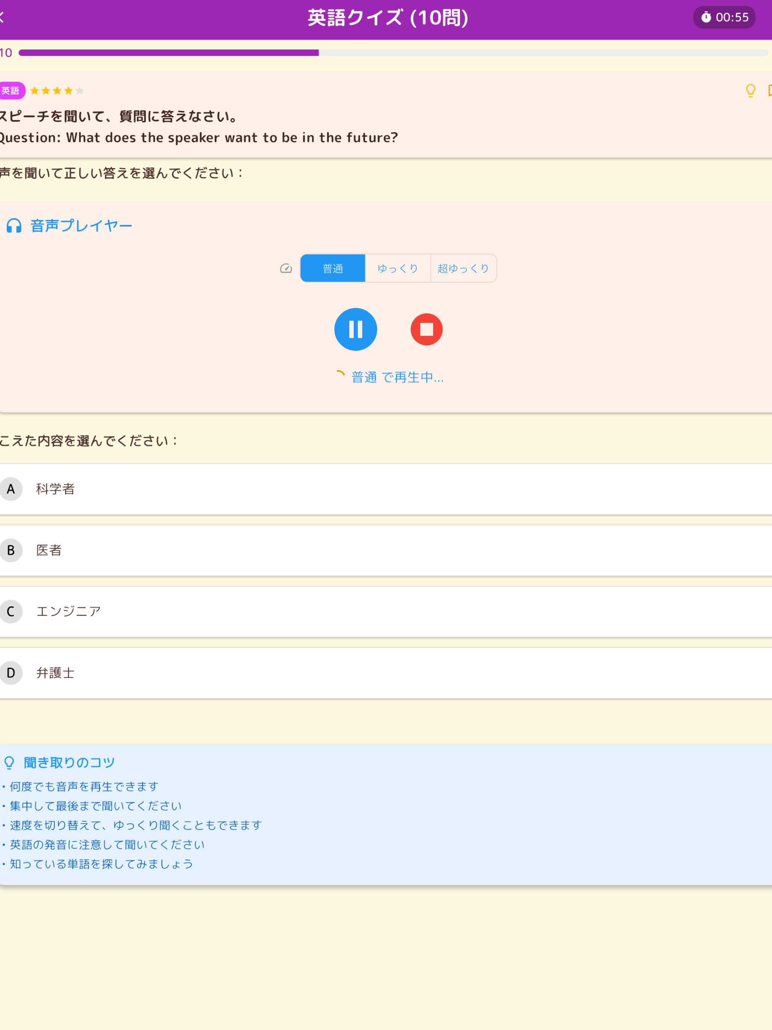Click the quiz progress bar

click(x=393, y=53)
